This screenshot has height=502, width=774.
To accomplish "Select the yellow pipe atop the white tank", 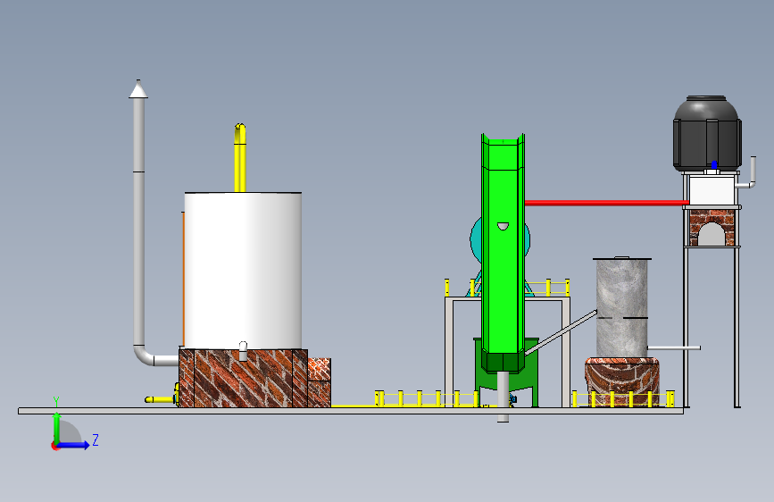I will tap(240, 157).
